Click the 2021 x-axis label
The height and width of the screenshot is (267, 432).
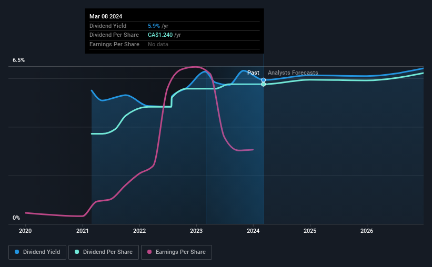pos(83,231)
